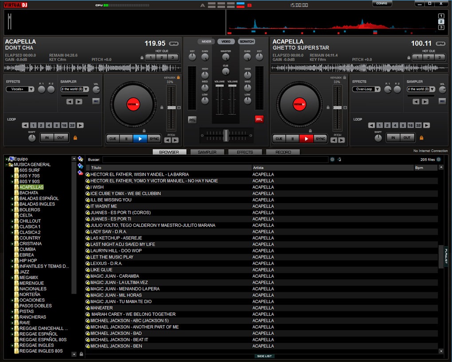452x362 pixels.
Task: Double the right deck loop length
Action: [x=427, y=125]
